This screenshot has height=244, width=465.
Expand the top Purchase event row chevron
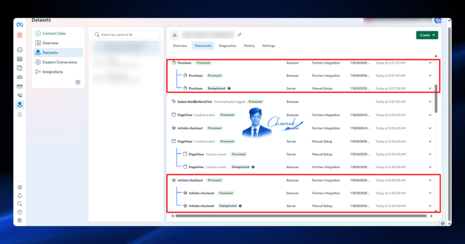tap(430, 63)
